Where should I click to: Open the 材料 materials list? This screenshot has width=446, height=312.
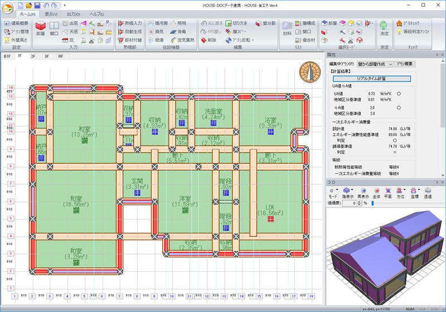point(287,28)
